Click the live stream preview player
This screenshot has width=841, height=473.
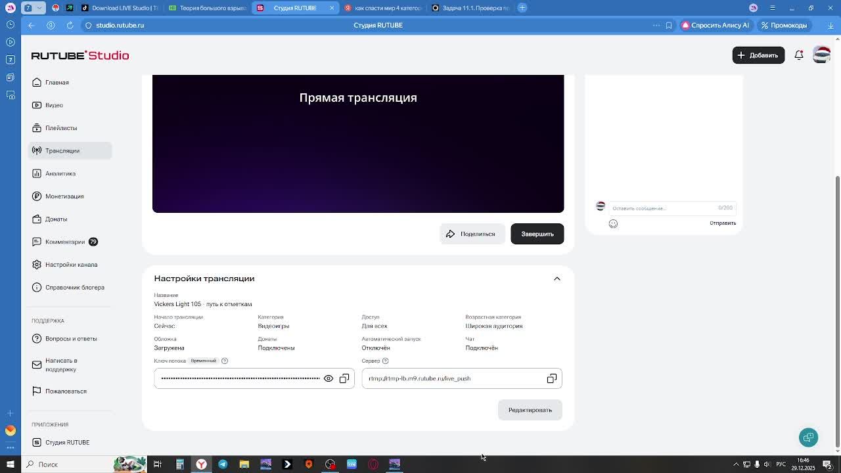(x=358, y=144)
